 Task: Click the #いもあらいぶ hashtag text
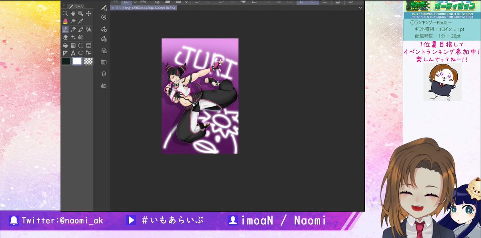click(172, 220)
